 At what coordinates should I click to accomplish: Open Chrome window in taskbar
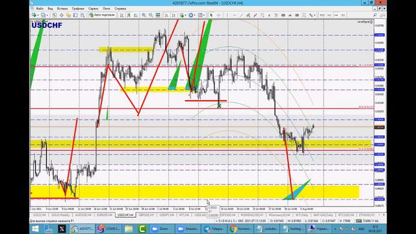pyautogui.click(x=240, y=229)
